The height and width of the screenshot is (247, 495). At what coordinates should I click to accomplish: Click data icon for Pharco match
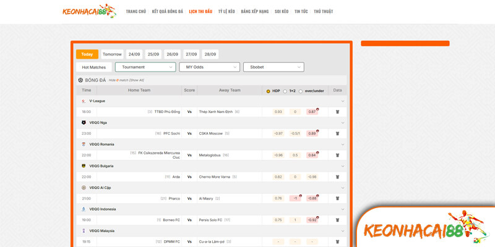pyautogui.click(x=337, y=198)
